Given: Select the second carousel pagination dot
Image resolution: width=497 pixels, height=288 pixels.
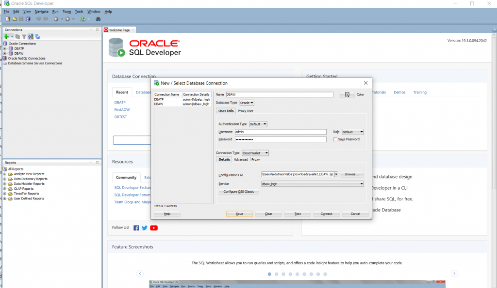Looking at the screenshot, I should point(276,274).
